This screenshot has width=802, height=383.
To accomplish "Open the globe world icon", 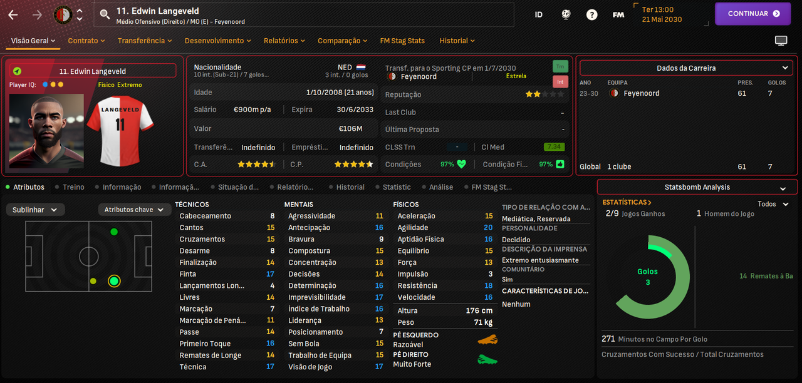I will click(x=566, y=14).
